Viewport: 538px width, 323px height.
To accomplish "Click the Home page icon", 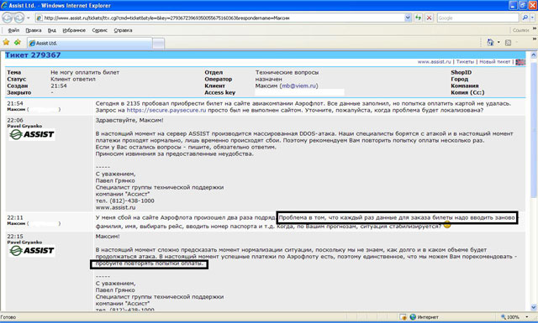I will (x=490, y=43).
